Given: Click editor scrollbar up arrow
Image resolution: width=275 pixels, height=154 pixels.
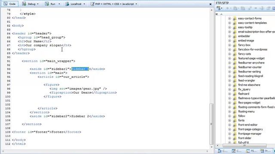Looking at the screenshot, I should click(211, 10).
